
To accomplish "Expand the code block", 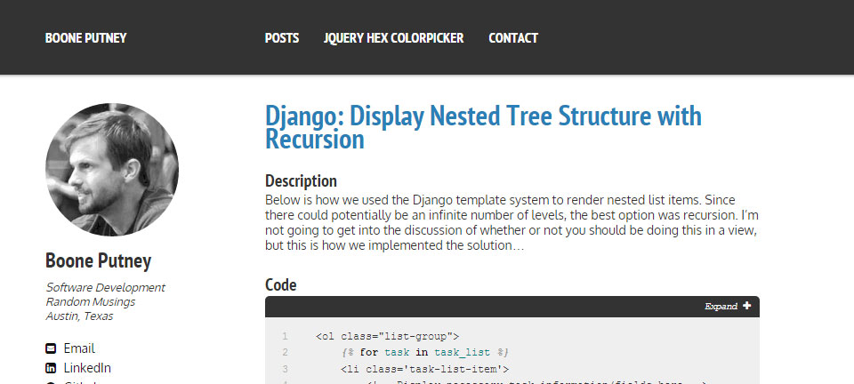I will (728, 306).
